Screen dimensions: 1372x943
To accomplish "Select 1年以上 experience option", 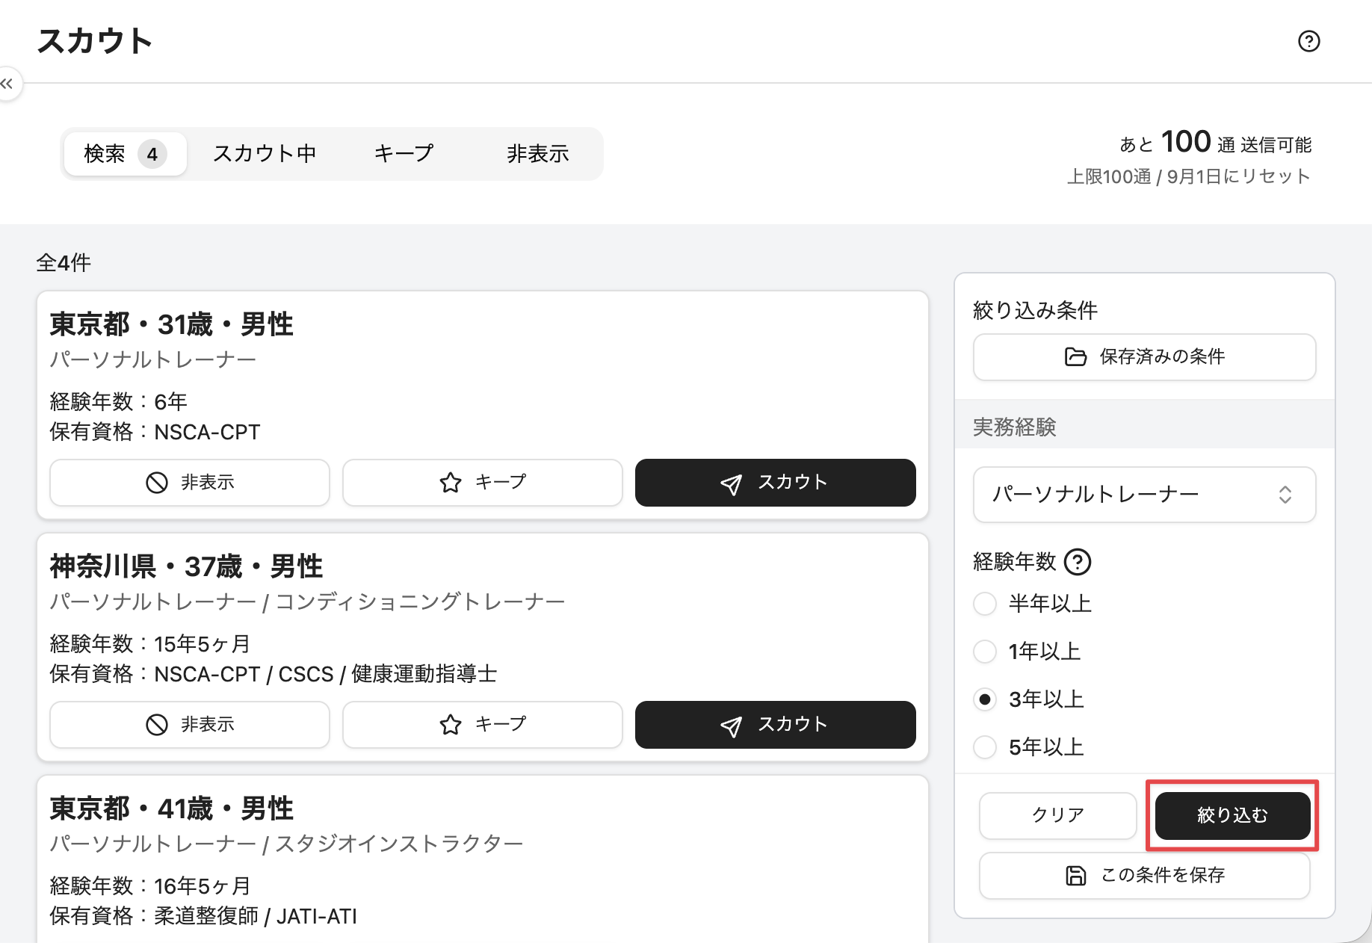I will tap(985, 652).
